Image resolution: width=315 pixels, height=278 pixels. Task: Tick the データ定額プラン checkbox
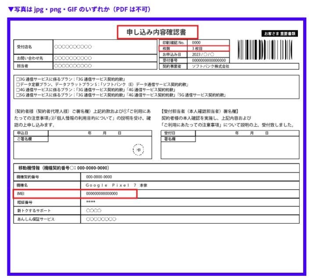[18, 84]
